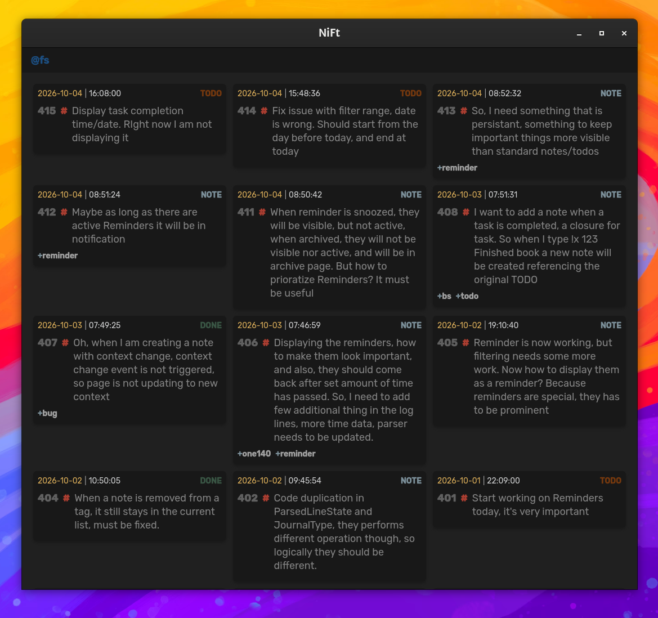
Task: Click the TODO label of entry 414
Action: 411,93
